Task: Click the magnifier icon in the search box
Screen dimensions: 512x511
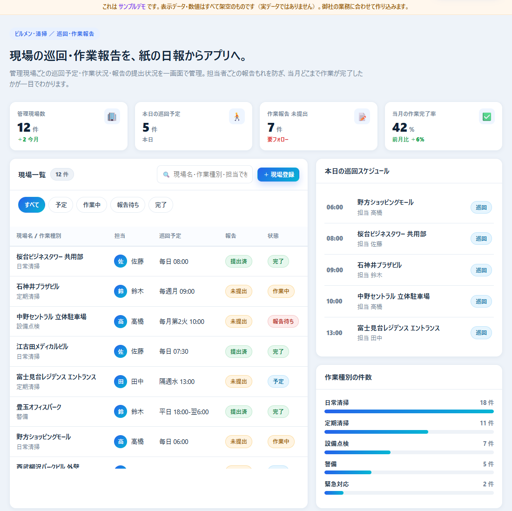Action: (x=166, y=175)
